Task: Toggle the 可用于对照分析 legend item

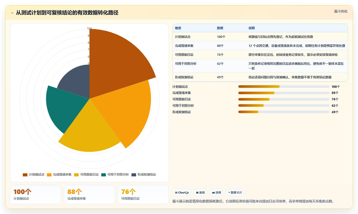Action: click(x=115, y=175)
